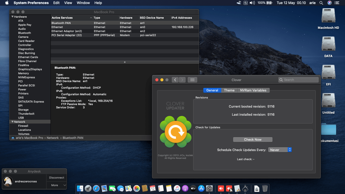The height and width of the screenshot is (194, 345).
Task: Open Photos app in dock
Action: point(137,188)
